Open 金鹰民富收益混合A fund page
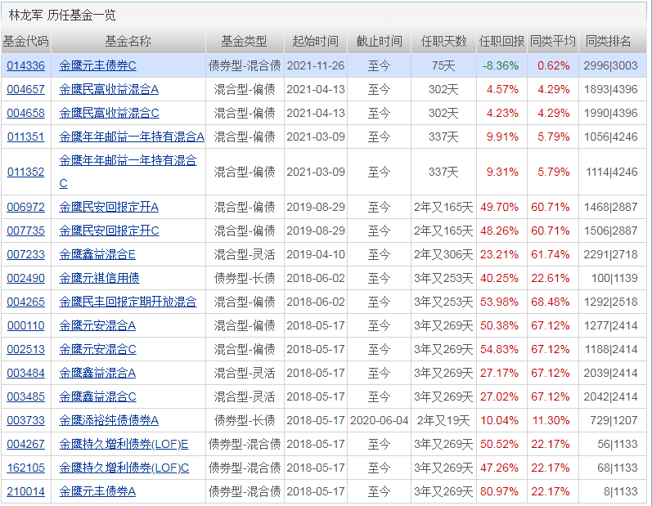The height and width of the screenshot is (506, 652). click(109, 89)
